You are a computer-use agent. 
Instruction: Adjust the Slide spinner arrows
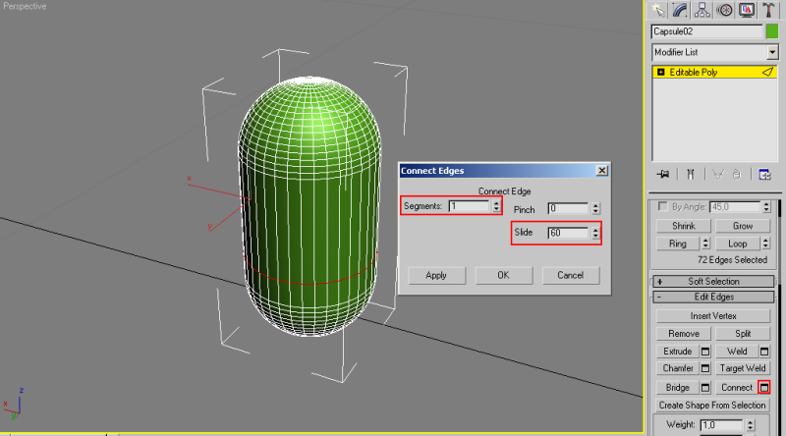point(595,233)
